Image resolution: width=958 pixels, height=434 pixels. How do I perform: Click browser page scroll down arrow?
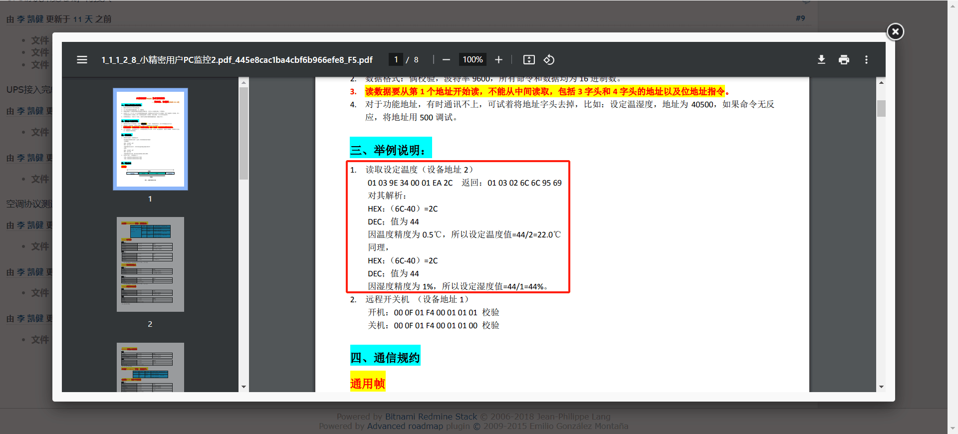pos(953,429)
